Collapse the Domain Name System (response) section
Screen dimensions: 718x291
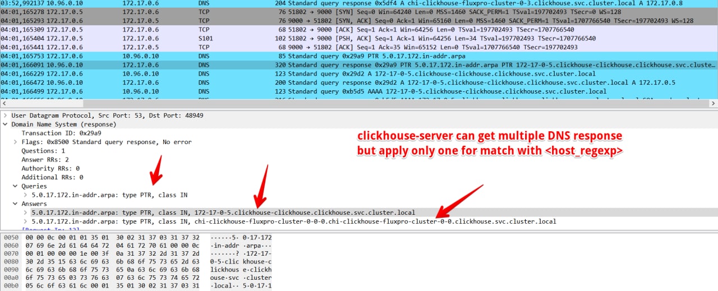(6, 124)
